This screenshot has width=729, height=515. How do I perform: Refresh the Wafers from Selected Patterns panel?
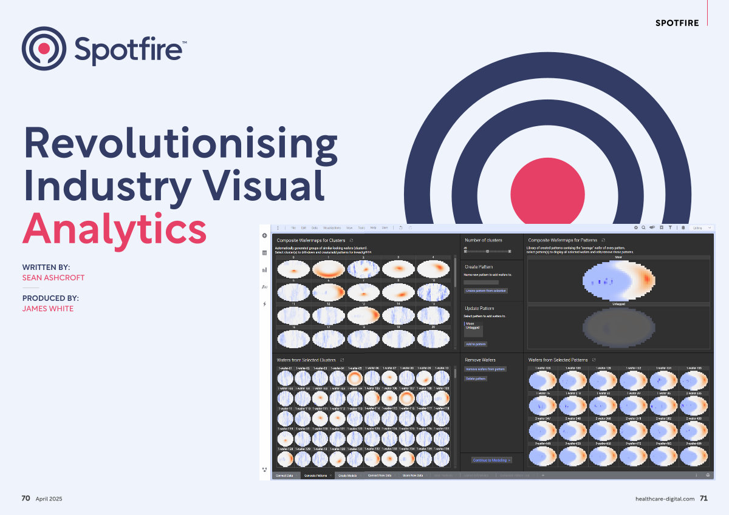(x=593, y=360)
